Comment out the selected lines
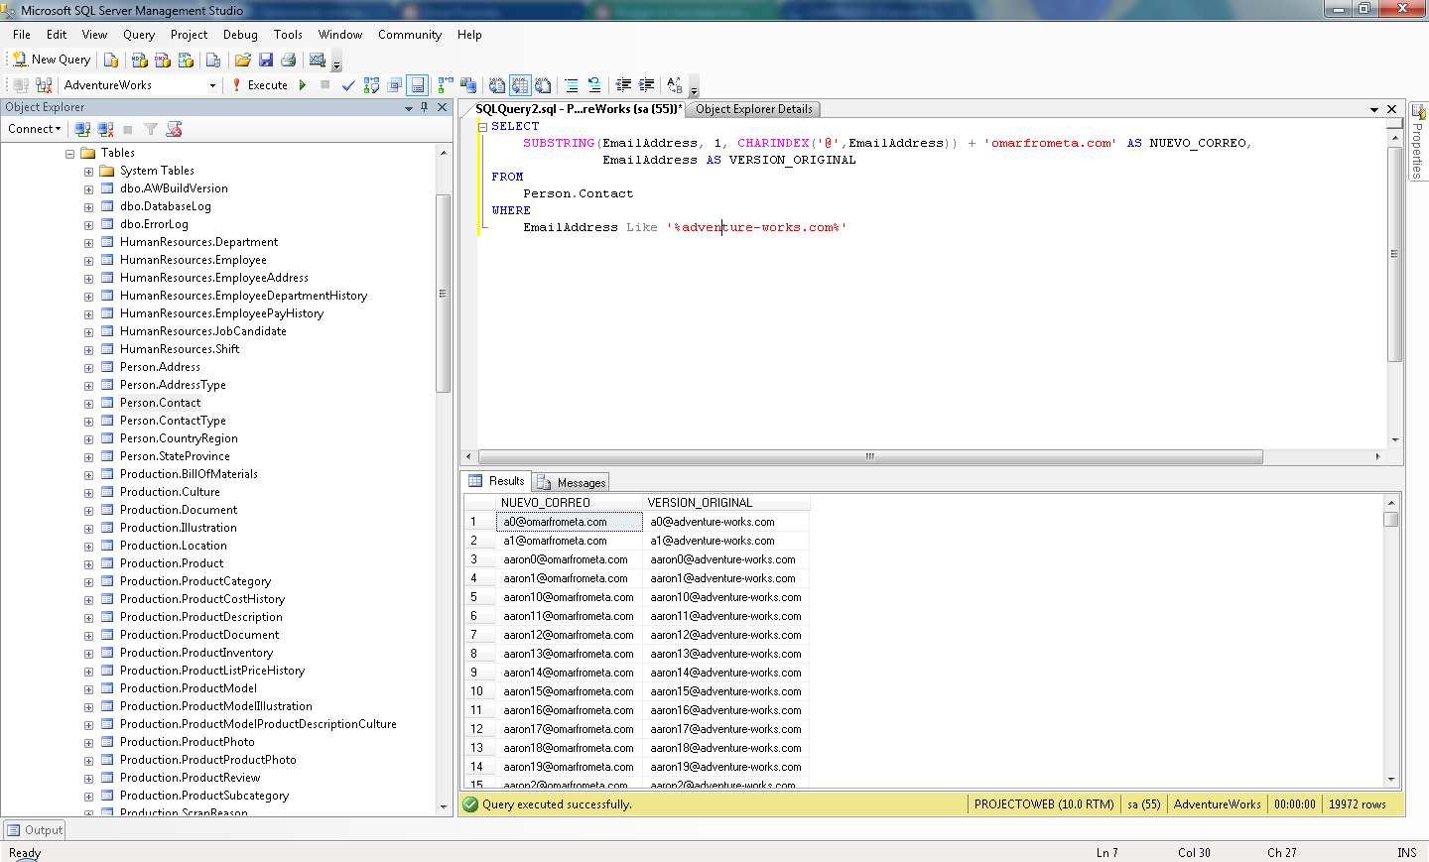 point(572,85)
